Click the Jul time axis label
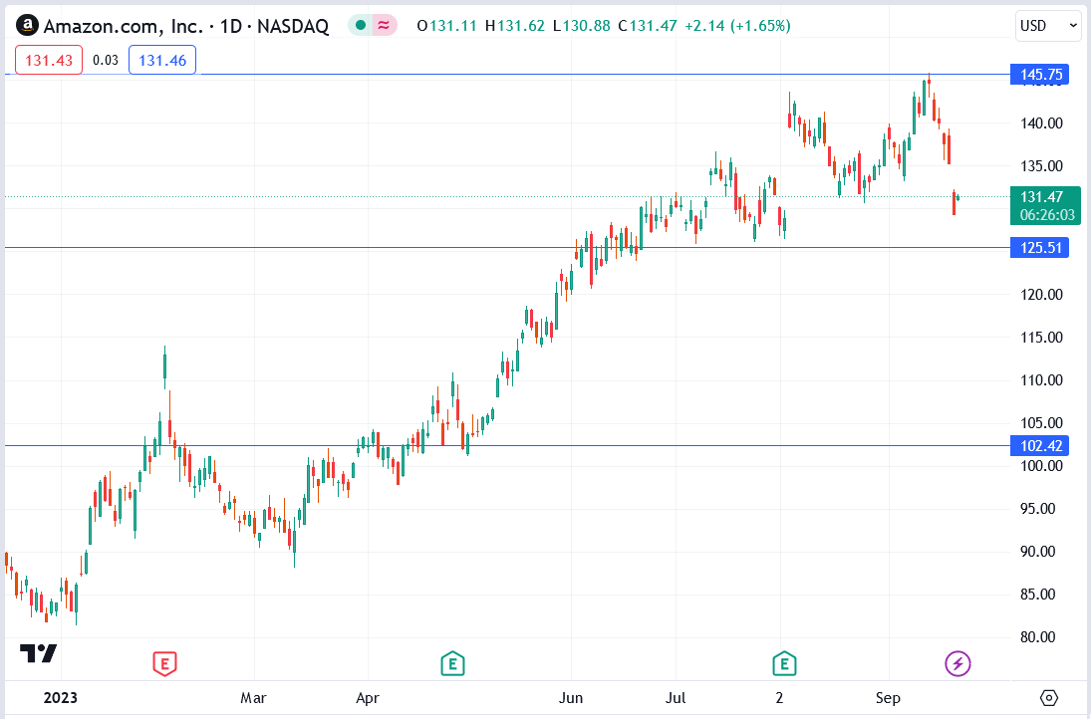The image size is (1091, 719). point(676,697)
